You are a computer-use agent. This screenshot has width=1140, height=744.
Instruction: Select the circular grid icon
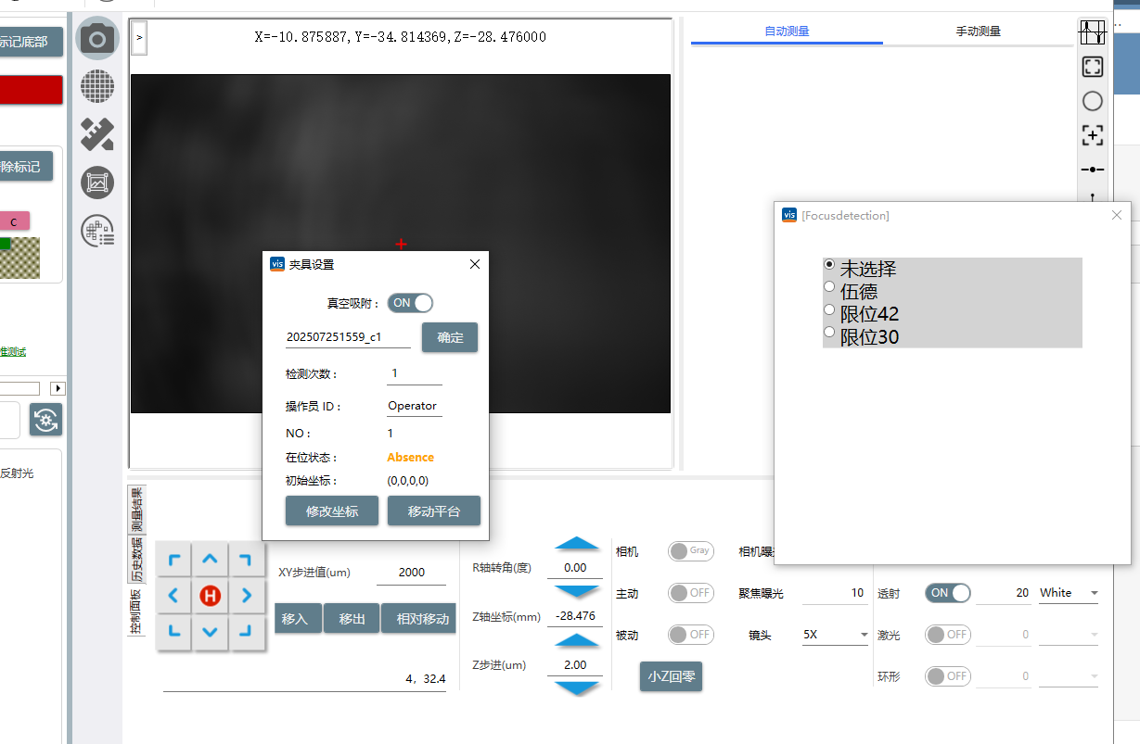click(97, 87)
